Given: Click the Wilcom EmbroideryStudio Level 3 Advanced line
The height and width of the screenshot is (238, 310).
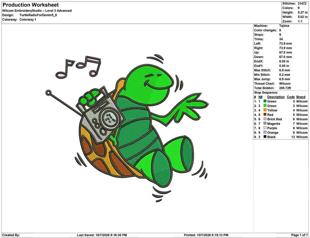Looking at the screenshot, I should [37, 11].
